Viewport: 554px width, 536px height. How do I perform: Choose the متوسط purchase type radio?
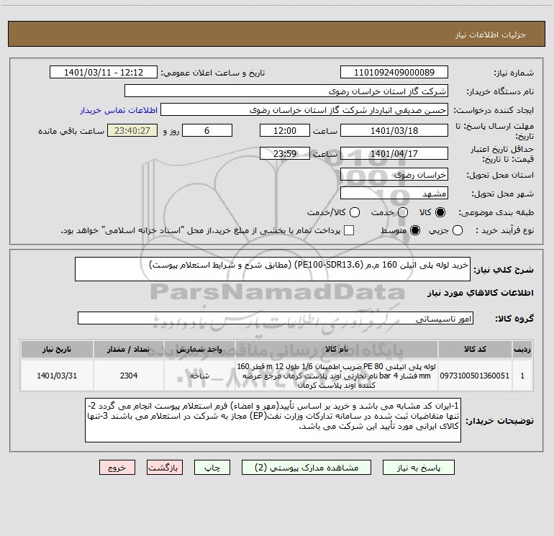point(415,230)
